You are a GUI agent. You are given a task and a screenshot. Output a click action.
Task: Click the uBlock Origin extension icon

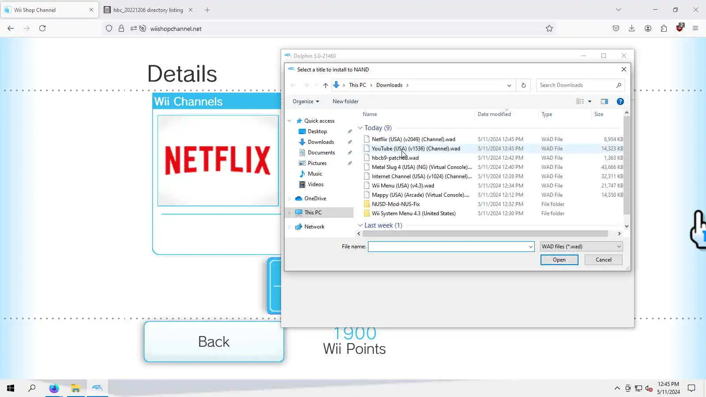coord(680,28)
